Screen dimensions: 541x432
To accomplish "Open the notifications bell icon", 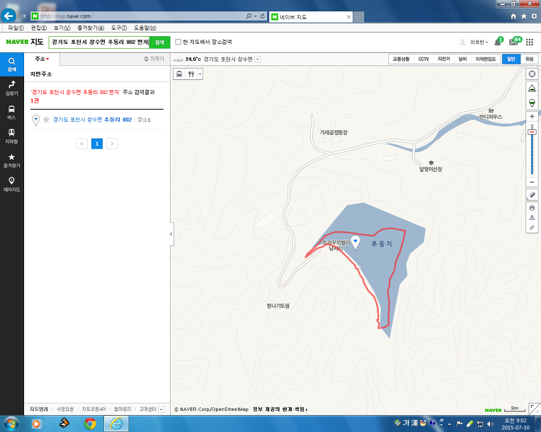I will tap(498, 42).
